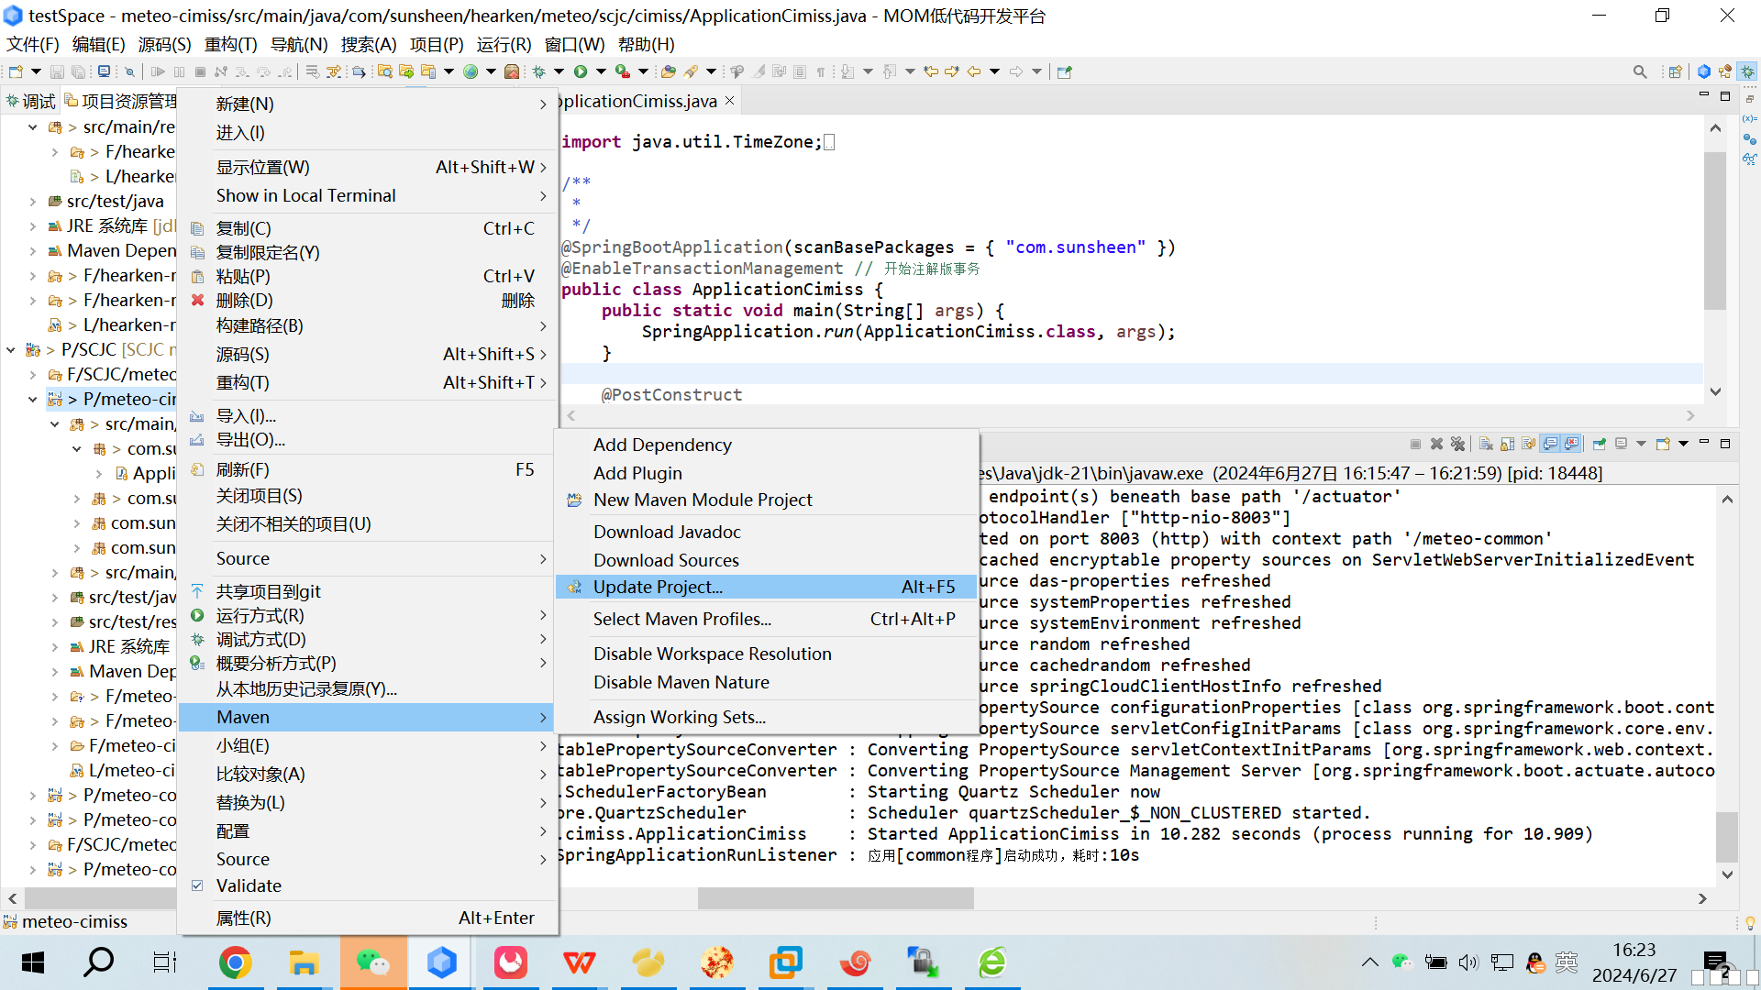Click the Debug bug toolbar icon
Image resolution: width=1761 pixels, height=990 pixels.
(x=539, y=71)
